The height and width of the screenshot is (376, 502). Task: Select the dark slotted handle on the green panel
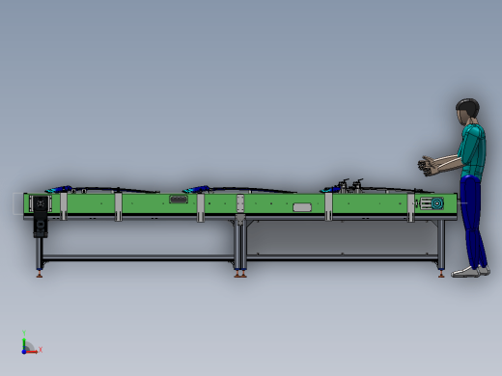click(179, 200)
